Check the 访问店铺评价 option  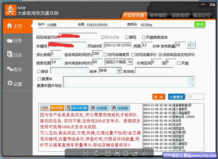click(133, 55)
